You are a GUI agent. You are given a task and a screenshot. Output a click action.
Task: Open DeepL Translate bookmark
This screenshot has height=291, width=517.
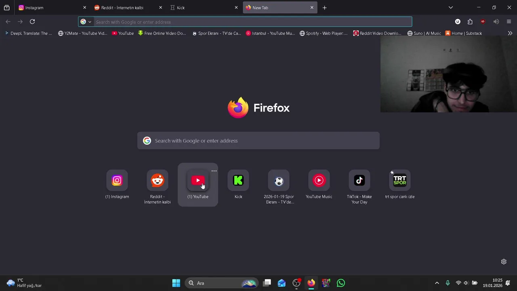coord(28,34)
